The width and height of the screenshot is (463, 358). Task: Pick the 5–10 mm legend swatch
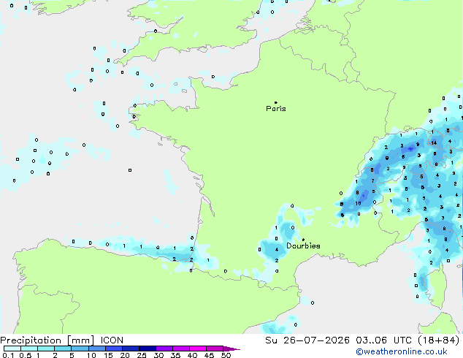80,349
